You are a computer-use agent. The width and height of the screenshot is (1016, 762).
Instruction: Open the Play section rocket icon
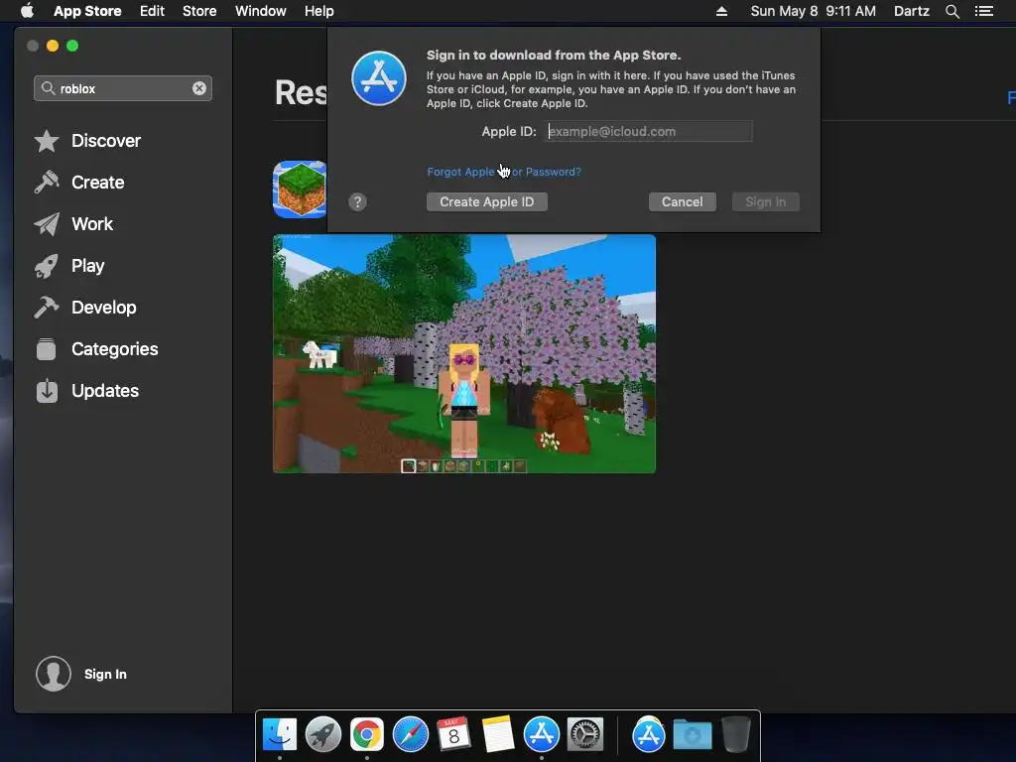47,266
